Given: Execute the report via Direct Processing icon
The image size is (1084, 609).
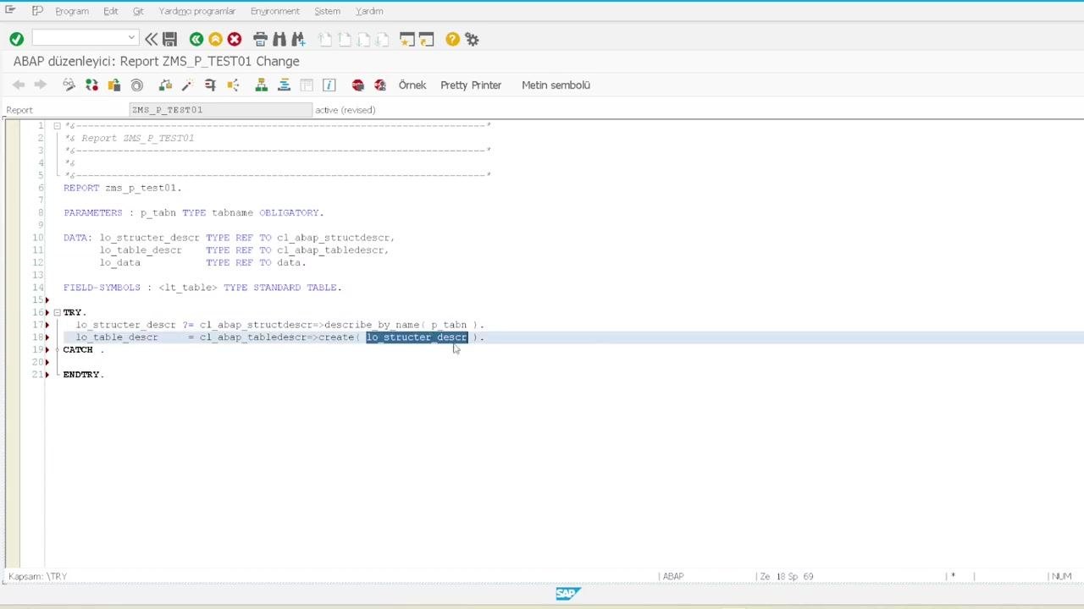Looking at the screenshot, I should [x=210, y=85].
